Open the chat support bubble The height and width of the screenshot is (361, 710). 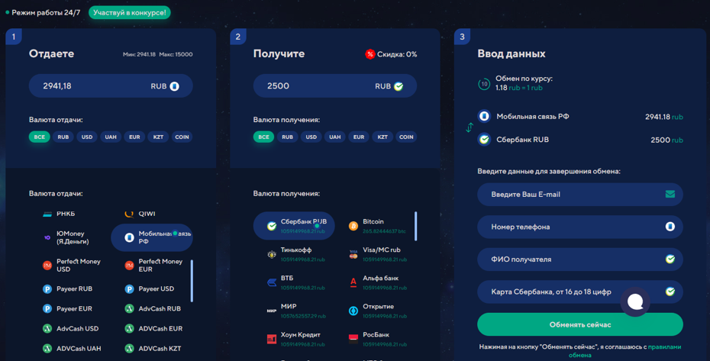(x=635, y=301)
